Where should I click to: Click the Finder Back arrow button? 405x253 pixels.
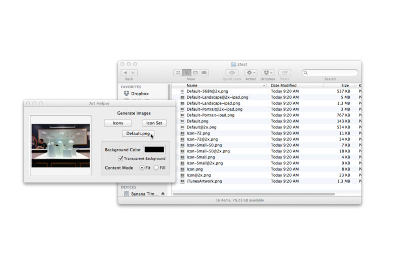coord(125,73)
